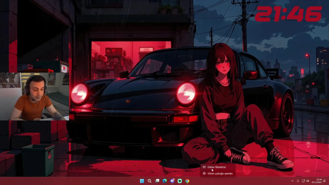Click the webcam overlay thumbnail
329x185 pixels.
(x=34, y=96)
